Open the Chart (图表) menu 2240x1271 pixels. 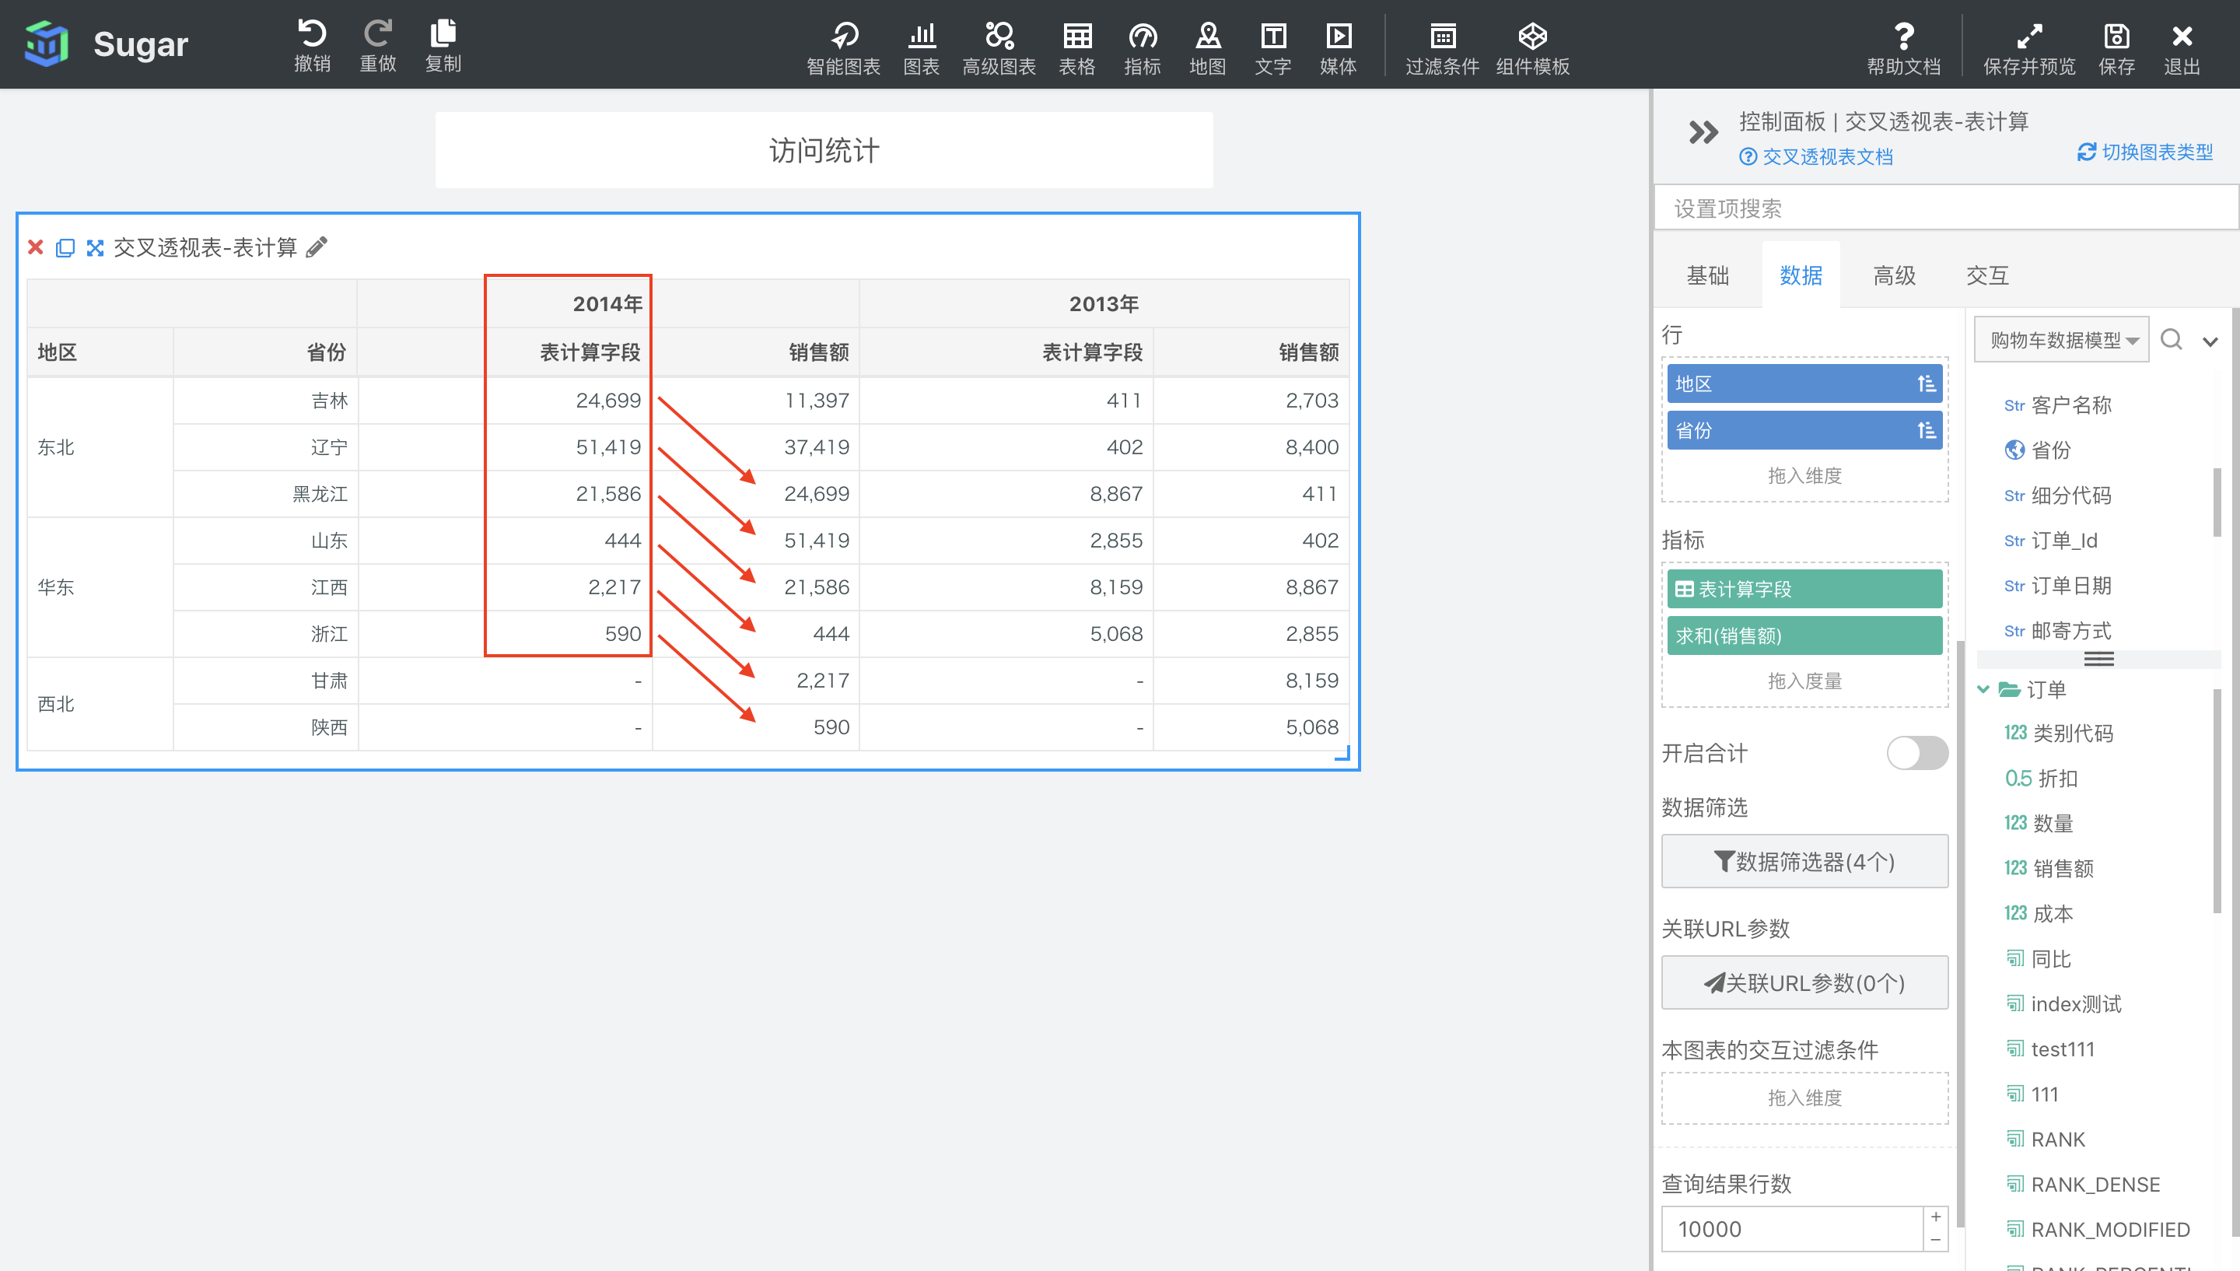tap(922, 48)
